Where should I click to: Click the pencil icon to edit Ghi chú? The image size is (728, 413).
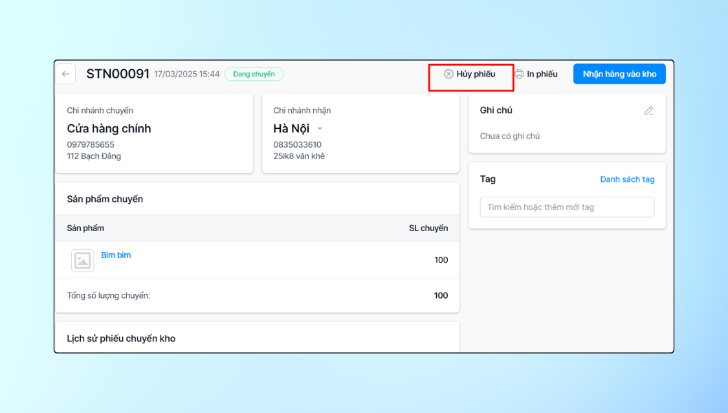648,111
